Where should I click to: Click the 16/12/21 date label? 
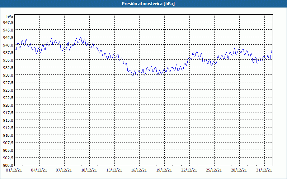click(139, 170)
